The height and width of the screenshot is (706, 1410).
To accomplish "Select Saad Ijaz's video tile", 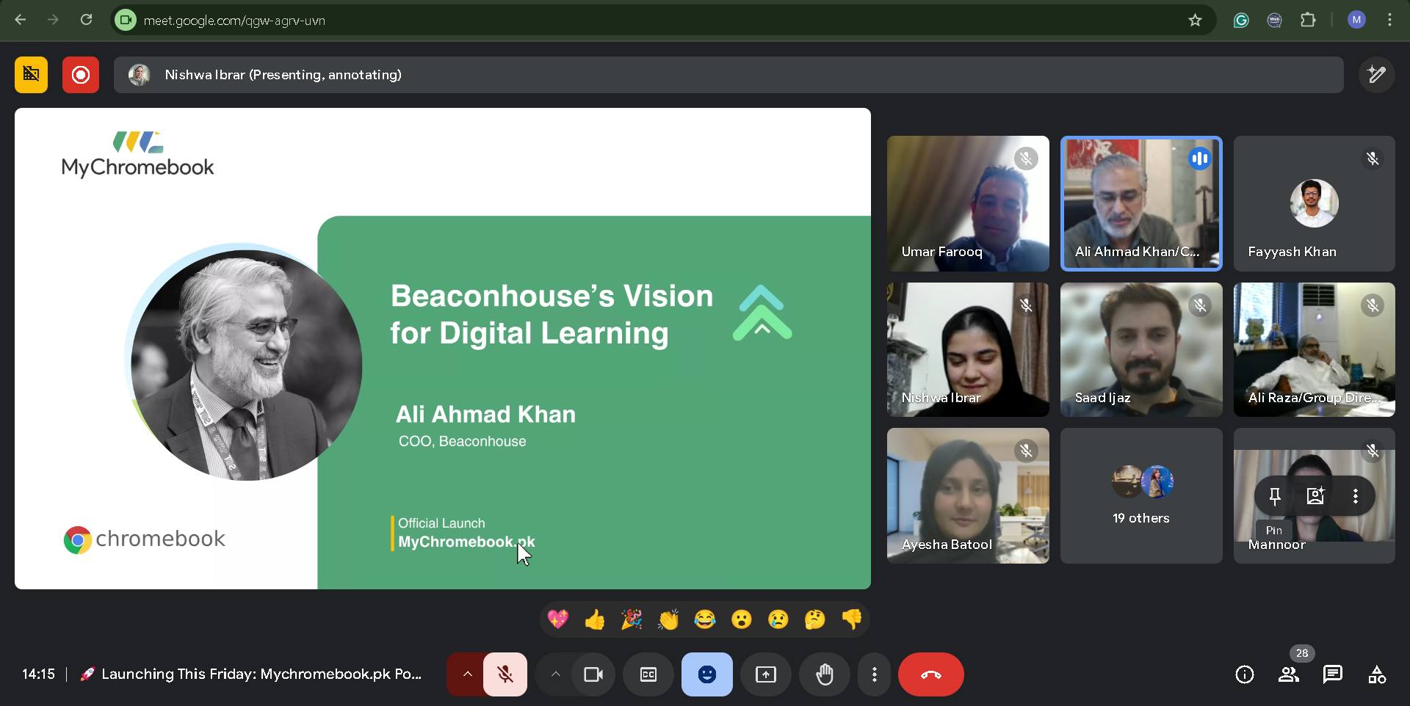I will click(x=1141, y=349).
